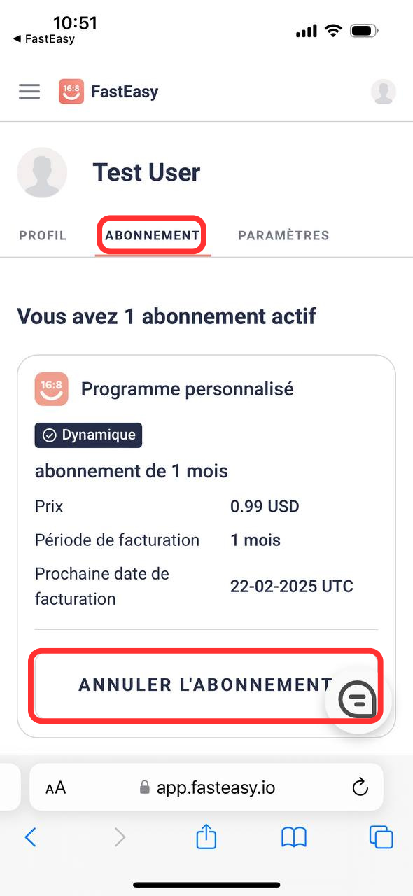Open the Safari share sheet

click(206, 836)
